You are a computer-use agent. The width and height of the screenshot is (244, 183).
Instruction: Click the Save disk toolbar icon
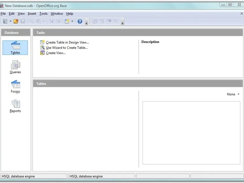(23, 21)
